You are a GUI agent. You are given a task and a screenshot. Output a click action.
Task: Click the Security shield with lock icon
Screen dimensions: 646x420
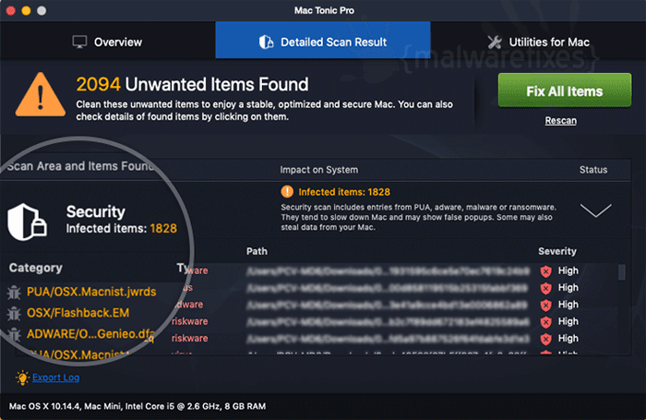[27, 222]
